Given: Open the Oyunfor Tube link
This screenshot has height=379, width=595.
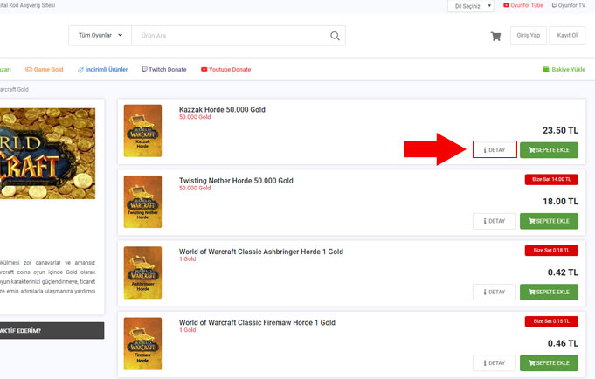Looking at the screenshot, I should [x=522, y=6].
